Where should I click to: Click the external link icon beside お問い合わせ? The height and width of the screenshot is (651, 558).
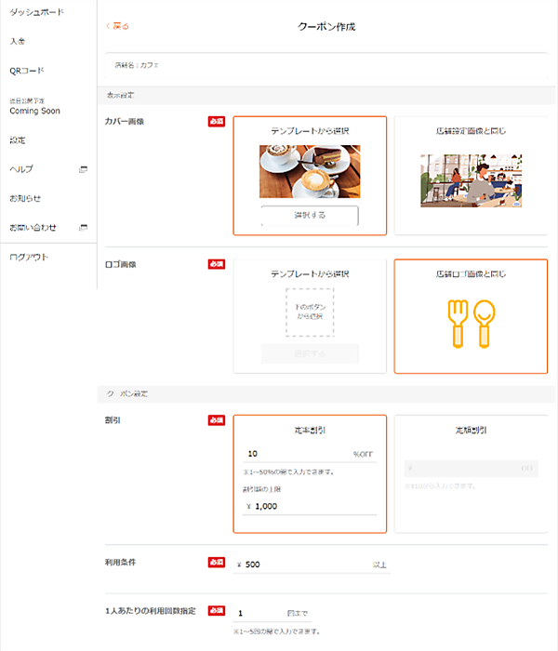click(x=83, y=227)
